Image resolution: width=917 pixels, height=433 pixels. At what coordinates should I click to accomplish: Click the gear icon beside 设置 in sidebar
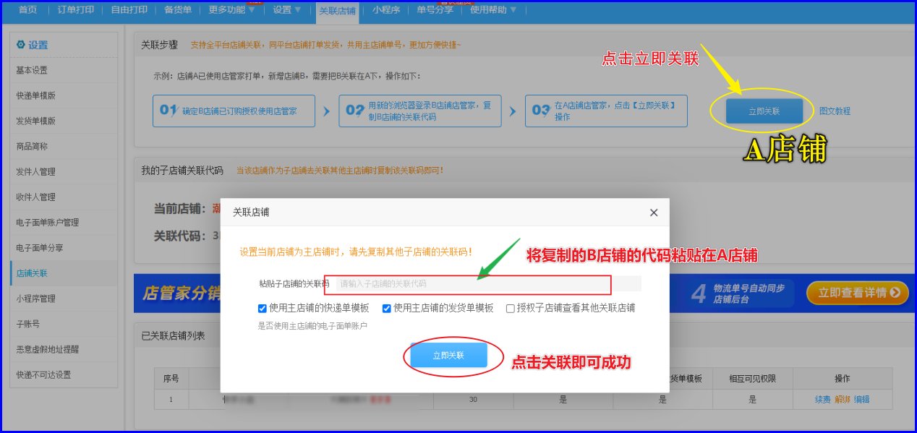[20, 45]
